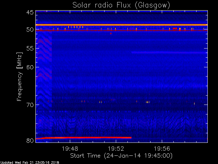
Task: Click the small red square below 50 MHz
Action: coord(111,33)
